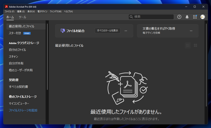Open the 電子サイン menu
This screenshot has height=128, width=211.
[x=43, y=11]
